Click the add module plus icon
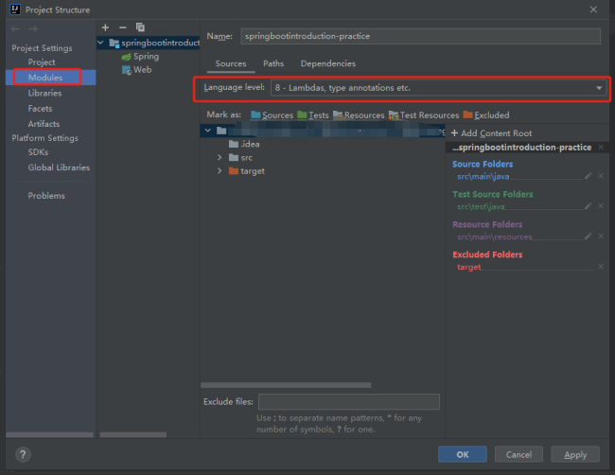615x475 pixels. point(105,27)
